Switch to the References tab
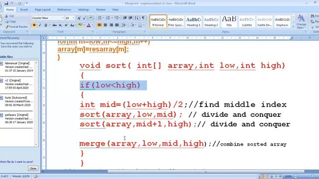The height and width of the screenshot is (179, 319). coord(64,9)
